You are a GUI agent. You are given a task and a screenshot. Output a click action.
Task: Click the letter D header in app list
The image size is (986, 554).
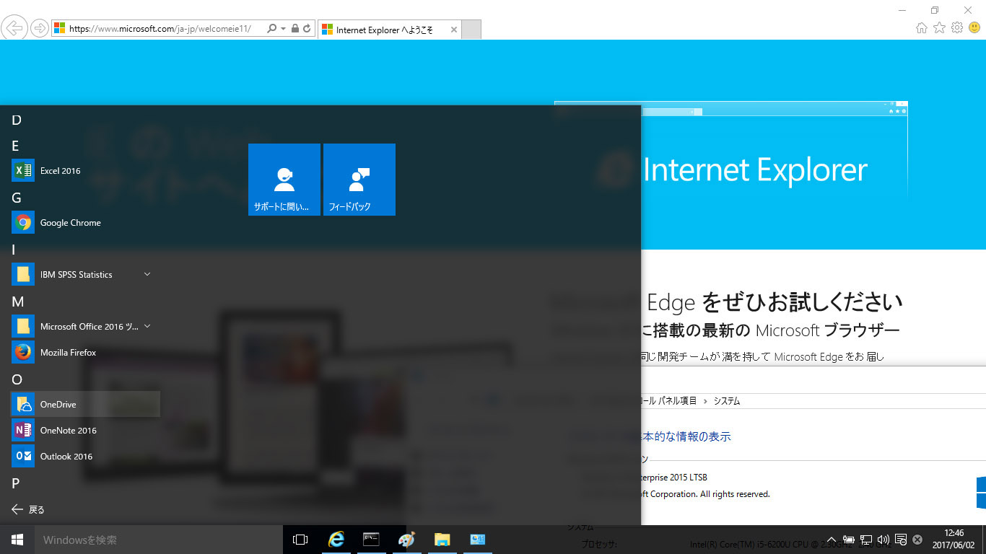pyautogui.click(x=17, y=120)
